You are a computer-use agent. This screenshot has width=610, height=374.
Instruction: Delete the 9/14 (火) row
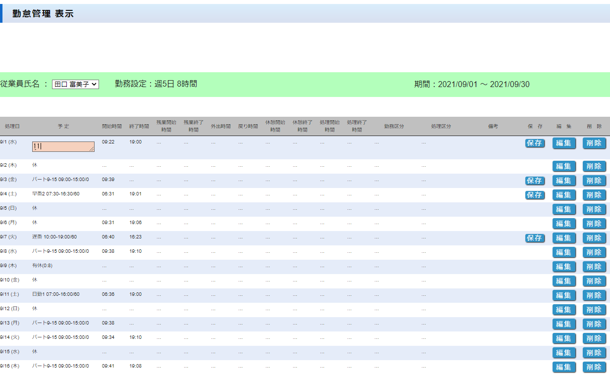click(x=594, y=338)
